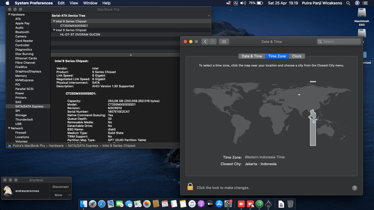Switch to Date & Time tab
The image size is (374, 210).
252,56
